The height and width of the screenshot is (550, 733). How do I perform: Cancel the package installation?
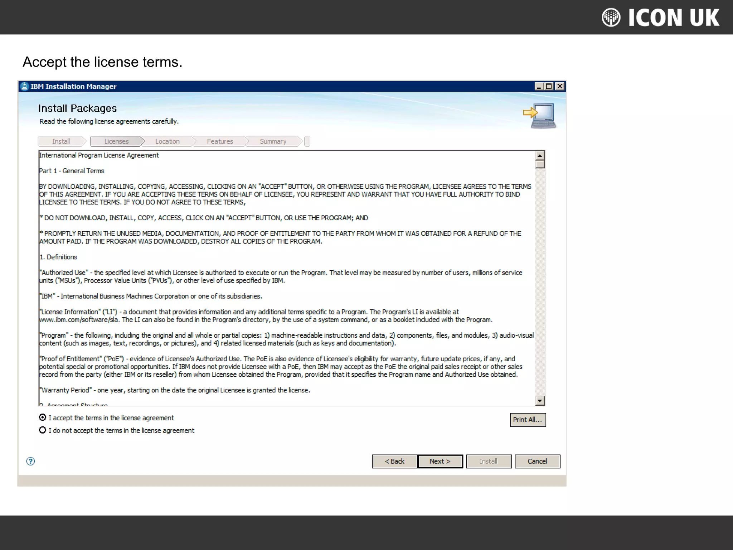[x=537, y=461]
